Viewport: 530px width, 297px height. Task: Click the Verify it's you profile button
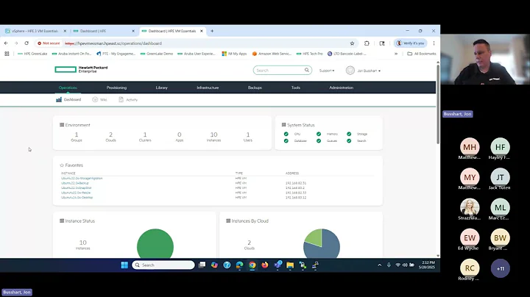(x=410, y=43)
